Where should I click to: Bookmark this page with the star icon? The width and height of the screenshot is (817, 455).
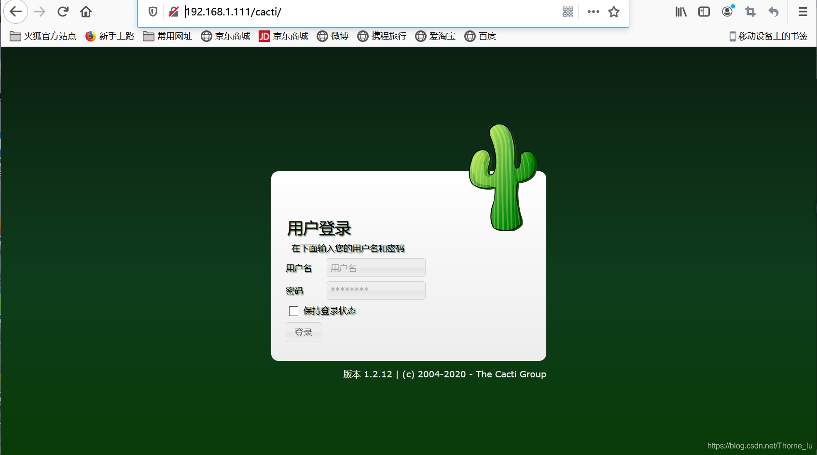pos(614,12)
